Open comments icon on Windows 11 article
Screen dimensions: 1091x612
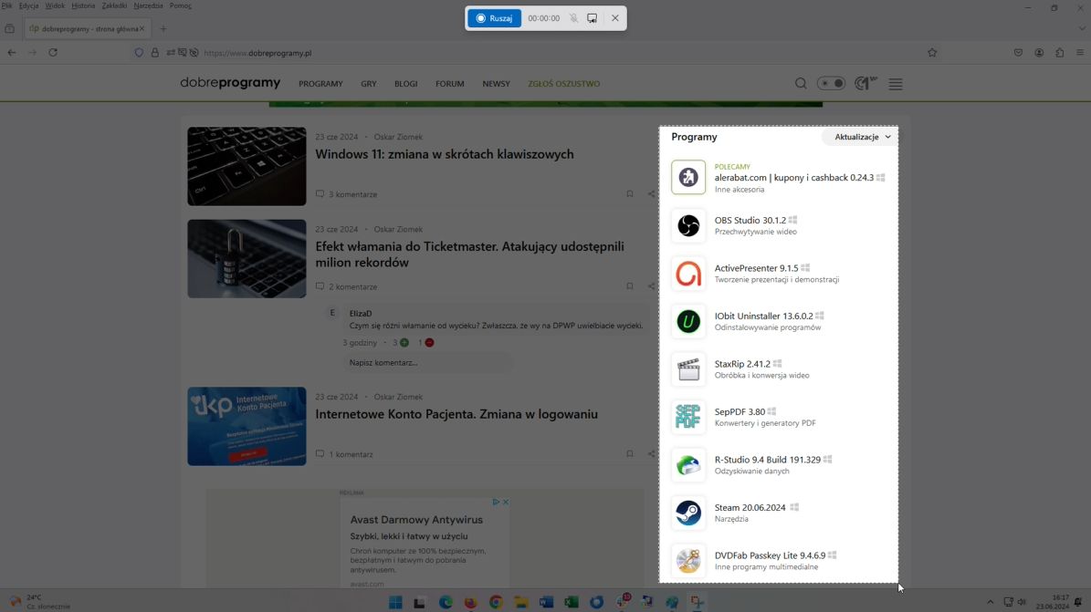pos(320,193)
